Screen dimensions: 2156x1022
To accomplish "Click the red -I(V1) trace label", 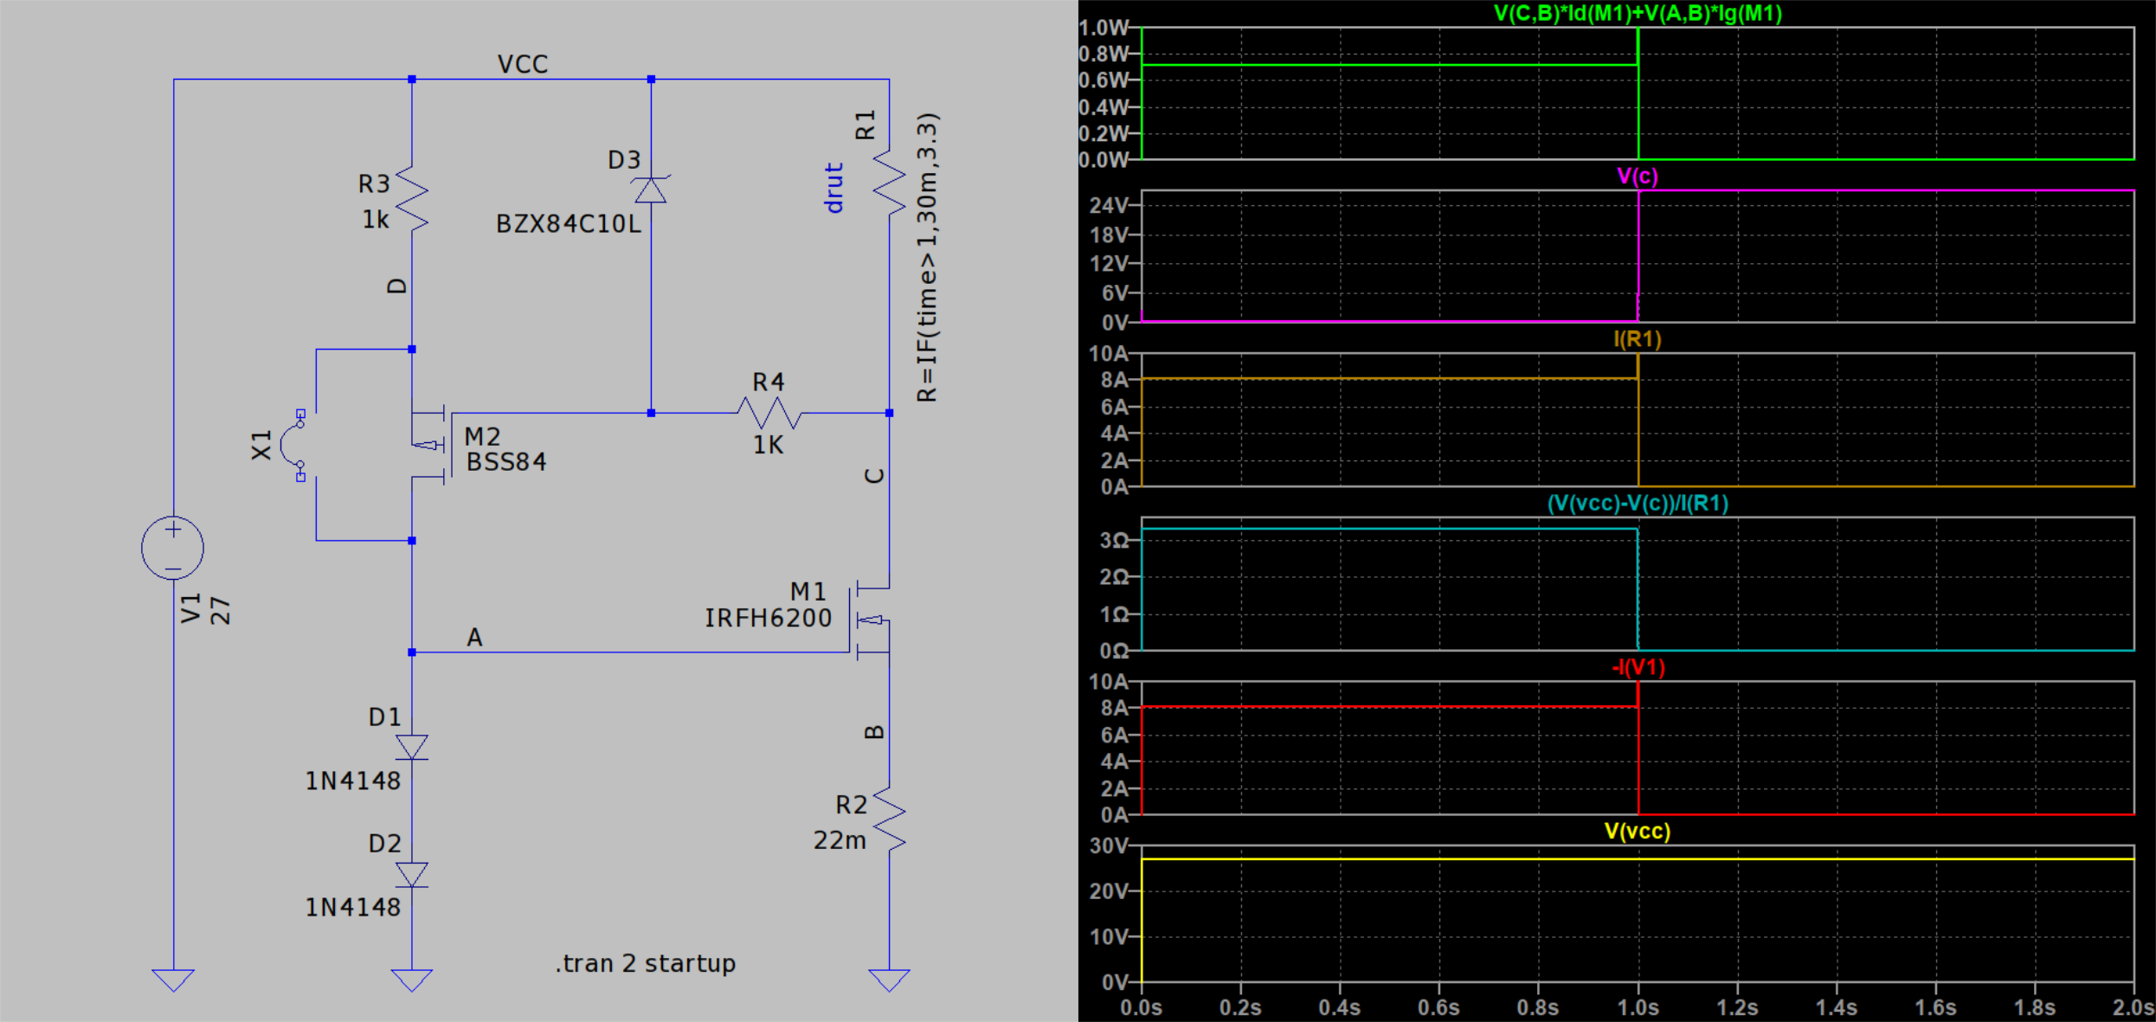I will click(x=1638, y=667).
